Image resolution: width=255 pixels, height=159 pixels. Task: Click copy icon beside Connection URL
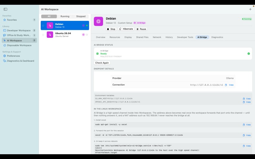tap(226, 85)
